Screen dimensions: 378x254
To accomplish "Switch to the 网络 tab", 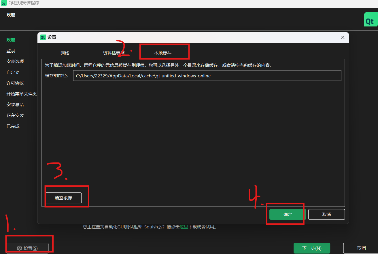I will 65,53.
